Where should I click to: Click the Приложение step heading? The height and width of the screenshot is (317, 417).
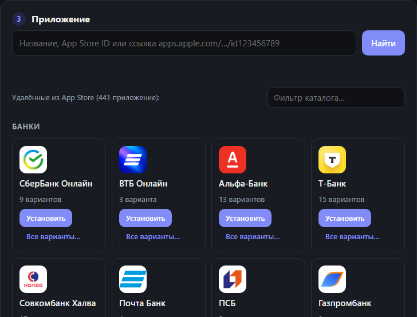click(61, 19)
